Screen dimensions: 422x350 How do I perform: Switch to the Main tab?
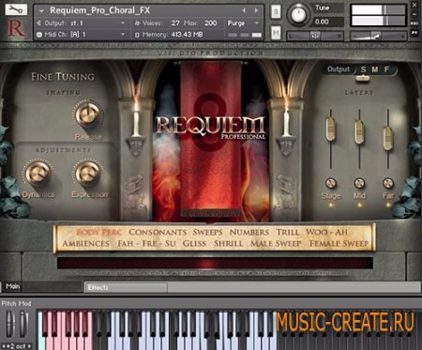point(12,286)
